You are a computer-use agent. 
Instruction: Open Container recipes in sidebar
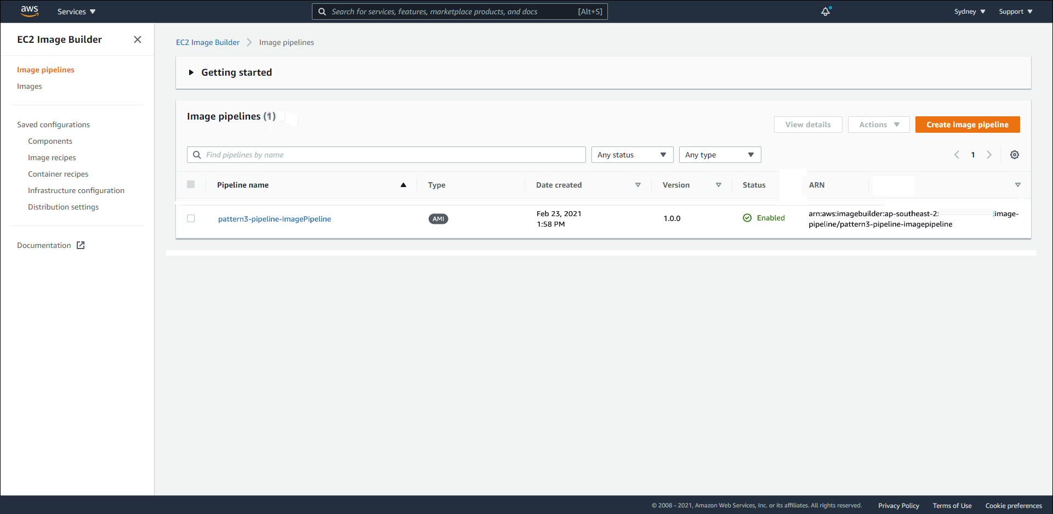58,174
